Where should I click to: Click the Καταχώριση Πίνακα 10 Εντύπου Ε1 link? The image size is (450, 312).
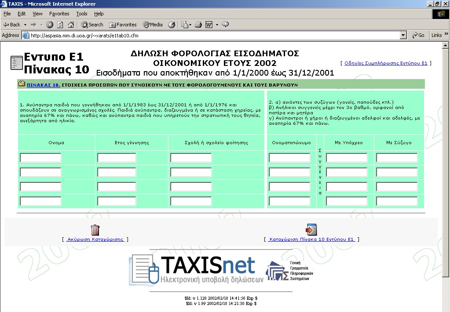(x=311, y=239)
